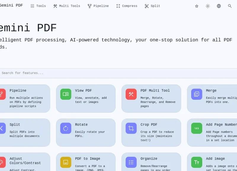
Task: Click 'View, annotate, add text or images' text
Action: 91,100
